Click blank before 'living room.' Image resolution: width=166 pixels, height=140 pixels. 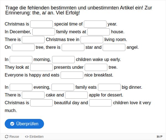tap(92, 40)
